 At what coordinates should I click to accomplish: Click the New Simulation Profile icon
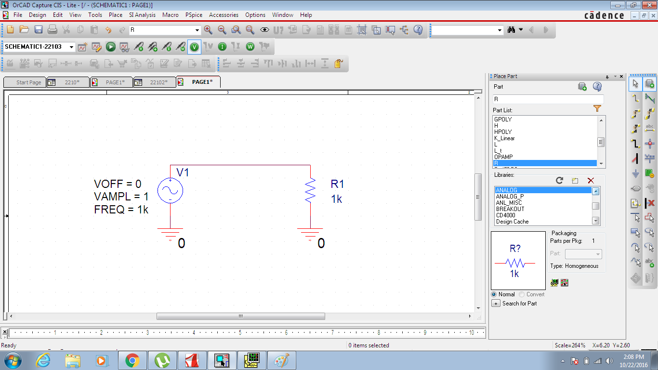coord(82,47)
